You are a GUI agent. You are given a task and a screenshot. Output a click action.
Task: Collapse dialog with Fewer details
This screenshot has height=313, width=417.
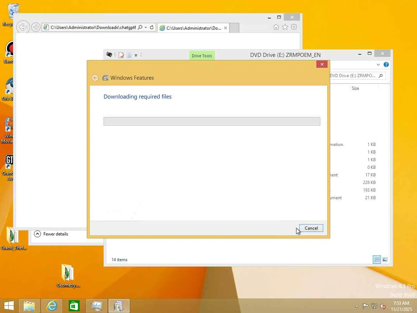51,234
